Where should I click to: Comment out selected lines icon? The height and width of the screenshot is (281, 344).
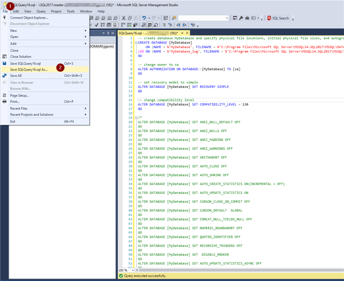coord(164,25)
